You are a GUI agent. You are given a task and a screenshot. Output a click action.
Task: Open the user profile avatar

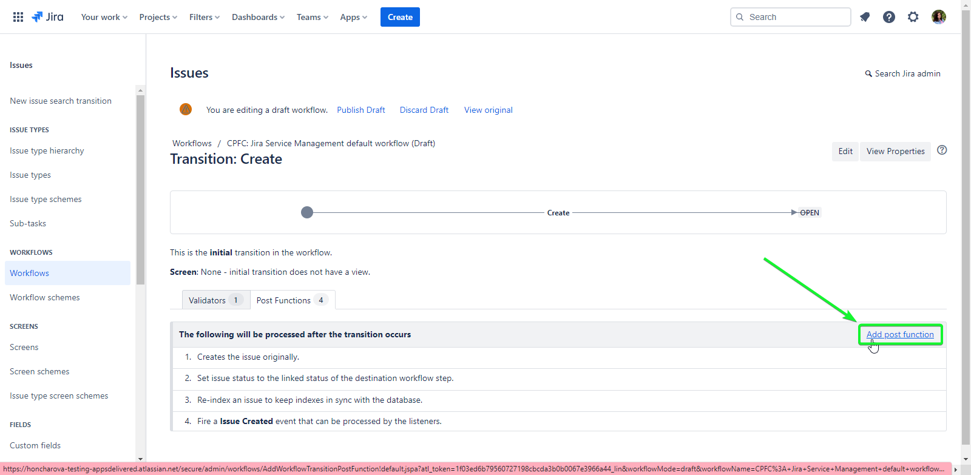click(939, 17)
